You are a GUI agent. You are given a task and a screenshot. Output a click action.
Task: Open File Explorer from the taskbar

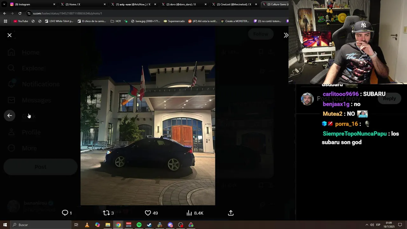pyautogui.click(x=108, y=225)
